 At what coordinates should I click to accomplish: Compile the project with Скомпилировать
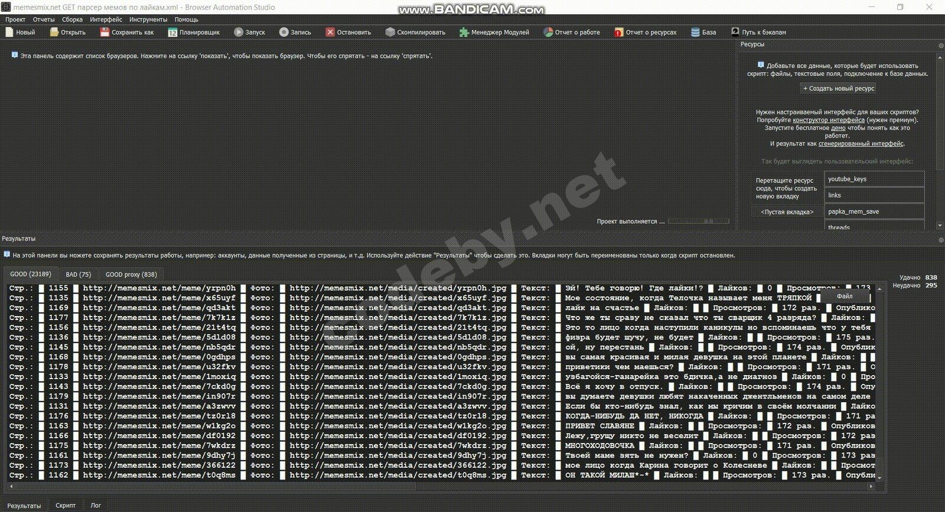point(415,32)
